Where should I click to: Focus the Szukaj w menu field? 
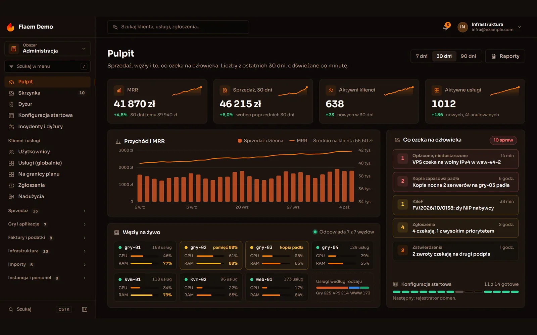47,66
